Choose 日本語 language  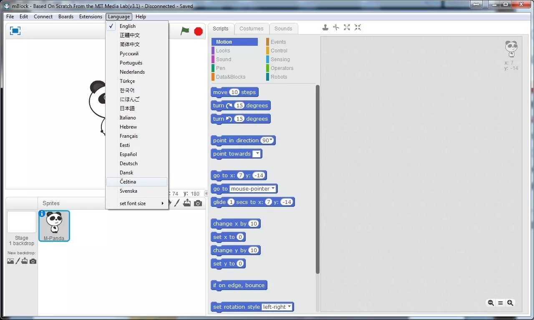[x=137, y=109]
